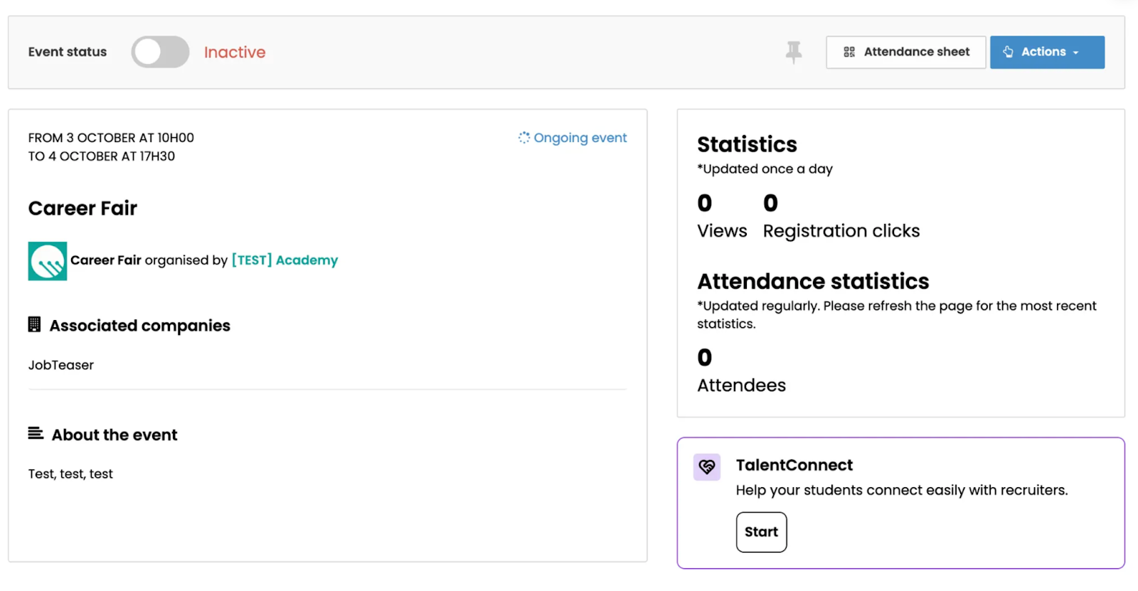The height and width of the screenshot is (591, 1138).
Task: Click the Associated companies building icon
Action: (x=34, y=325)
